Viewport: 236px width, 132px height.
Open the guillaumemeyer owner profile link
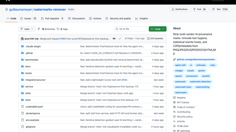click(x=20, y=9)
